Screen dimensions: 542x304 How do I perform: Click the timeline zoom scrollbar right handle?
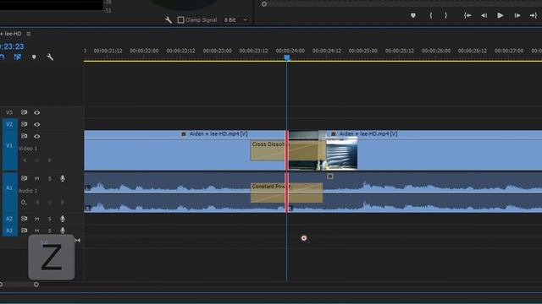36,285
